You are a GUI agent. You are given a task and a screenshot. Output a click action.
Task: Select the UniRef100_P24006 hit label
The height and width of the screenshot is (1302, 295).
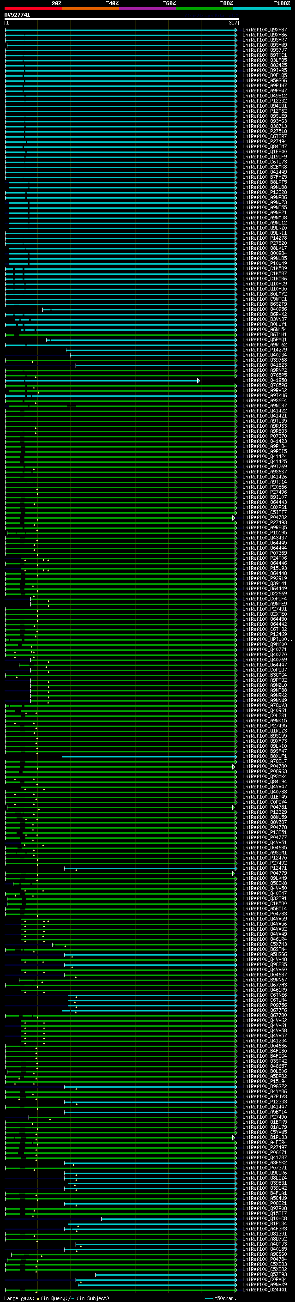265,558
